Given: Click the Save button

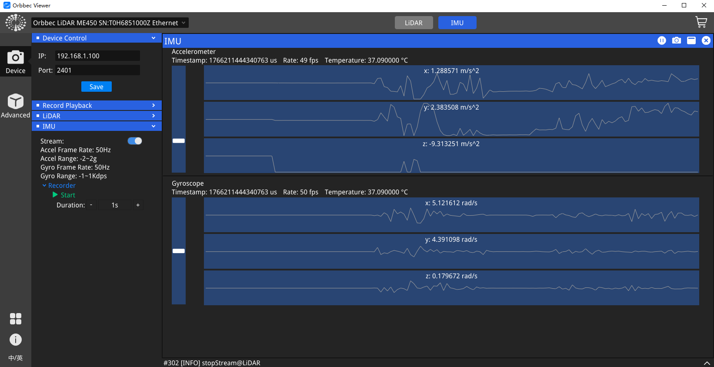Looking at the screenshot, I should 97,87.
